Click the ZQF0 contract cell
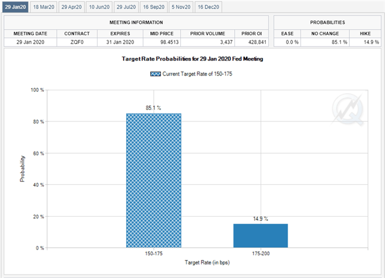 click(x=77, y=42)
